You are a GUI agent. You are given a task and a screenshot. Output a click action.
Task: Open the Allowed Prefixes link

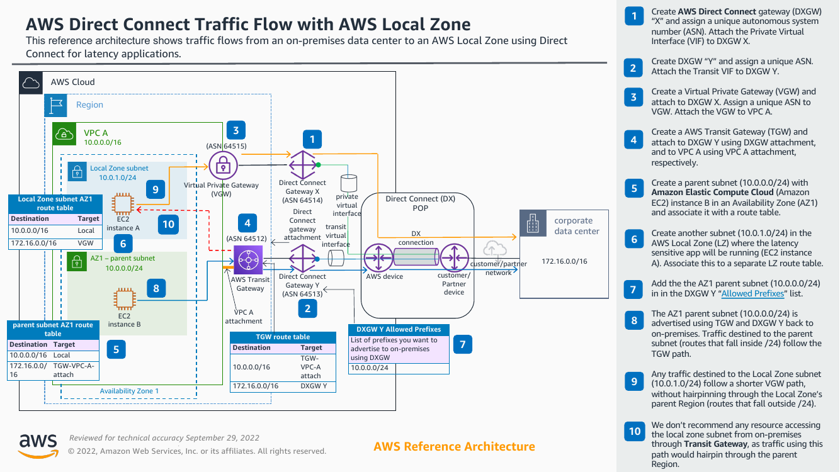752,293
